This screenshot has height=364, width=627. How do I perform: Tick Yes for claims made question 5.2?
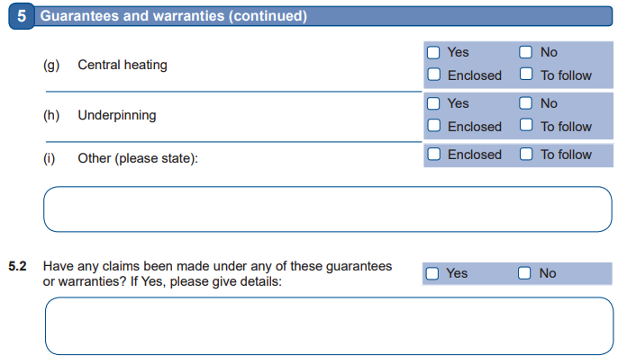coord(433,273)
